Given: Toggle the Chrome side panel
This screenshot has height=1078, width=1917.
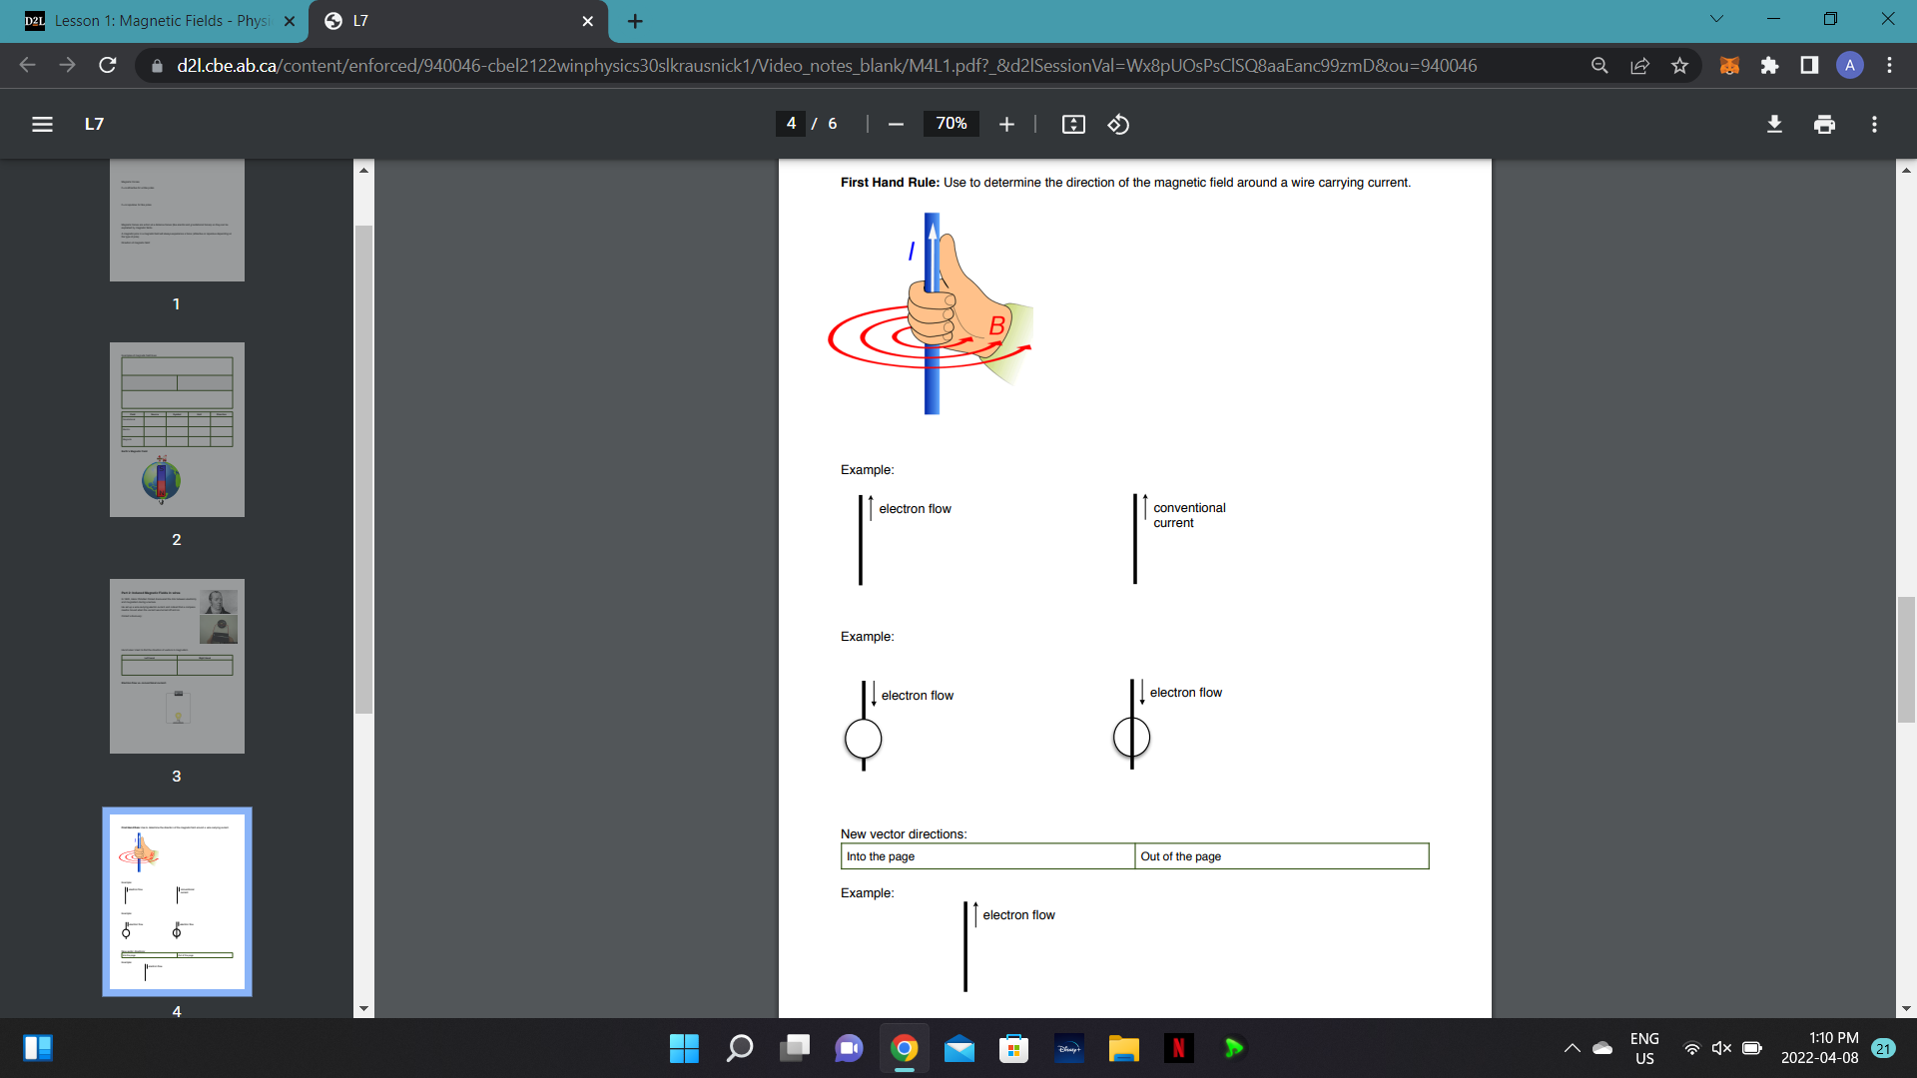Looking at the screenshot, I should 1809,65.
